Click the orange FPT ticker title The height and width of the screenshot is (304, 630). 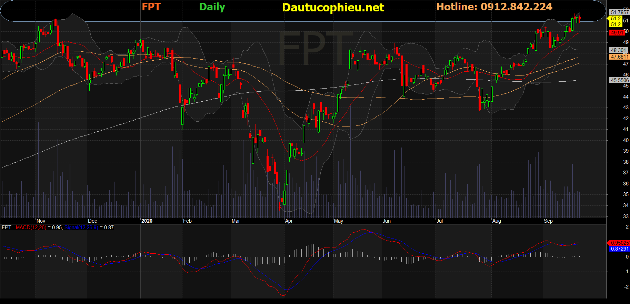(x=151, y=7)
